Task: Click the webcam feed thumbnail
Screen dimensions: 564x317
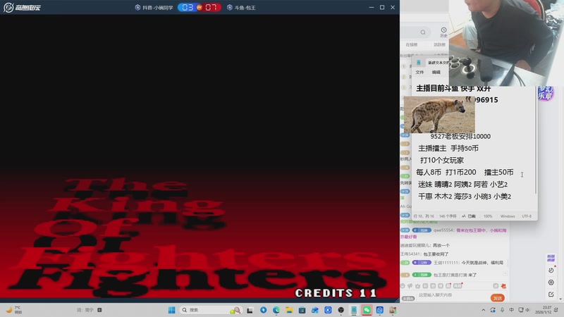Action: coord(506,43)
